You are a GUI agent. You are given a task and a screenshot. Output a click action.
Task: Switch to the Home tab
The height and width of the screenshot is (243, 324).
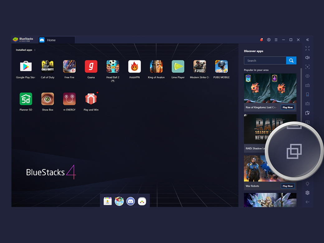tap(51, 40)
